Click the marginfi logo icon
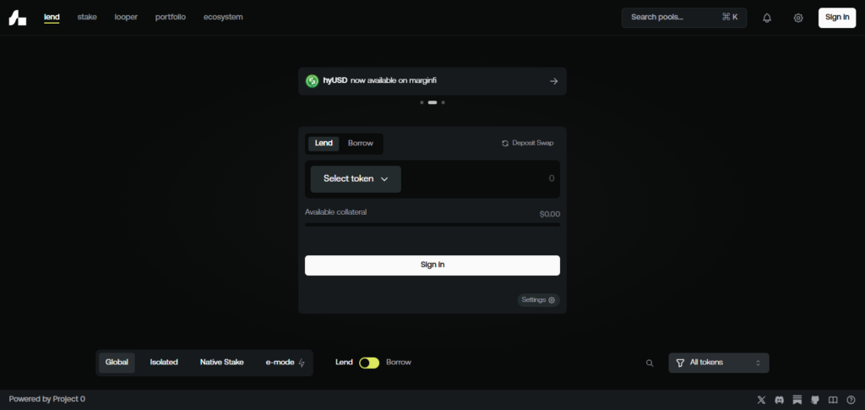 [18, 18]
